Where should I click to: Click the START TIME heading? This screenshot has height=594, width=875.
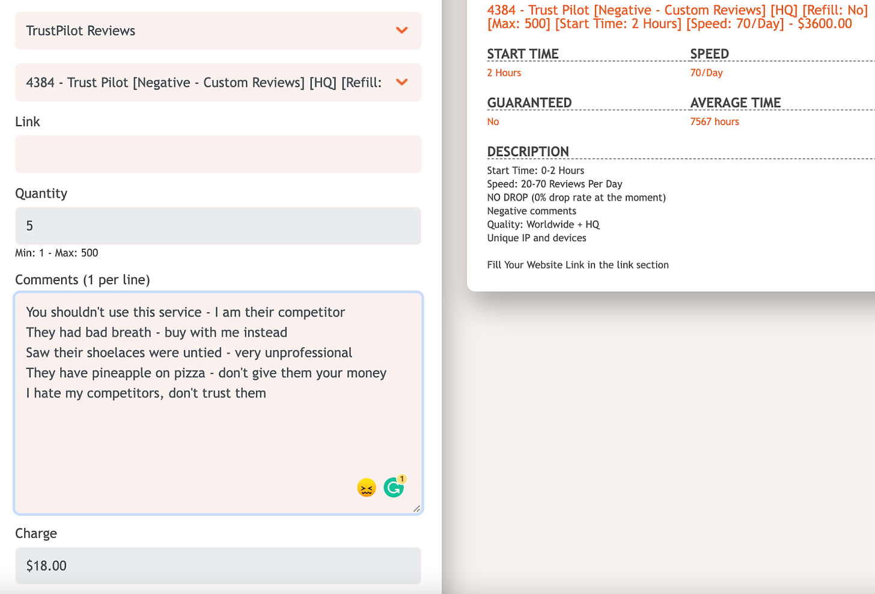point(523,54)
